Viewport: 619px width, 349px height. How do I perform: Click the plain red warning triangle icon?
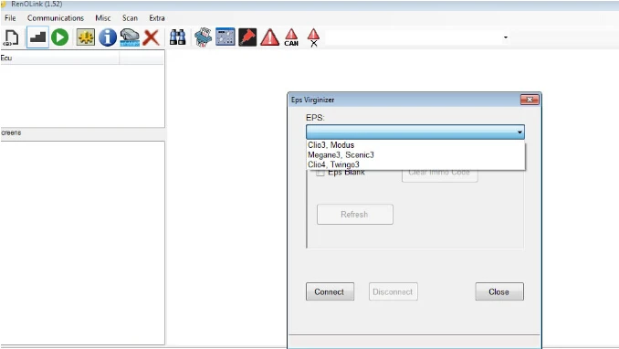269,37
